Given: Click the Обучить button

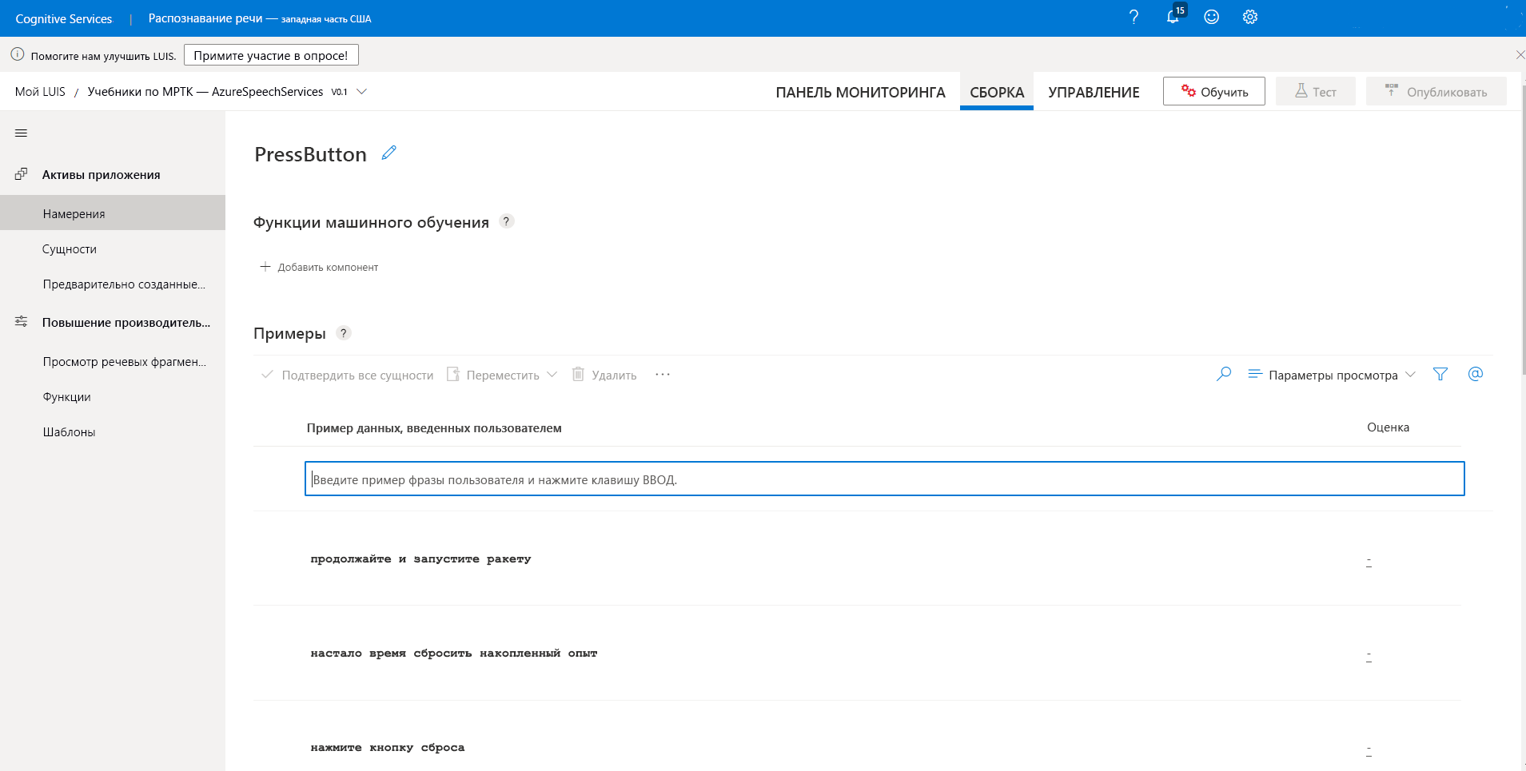Looking at the screenshot, I should point(1213,90).
